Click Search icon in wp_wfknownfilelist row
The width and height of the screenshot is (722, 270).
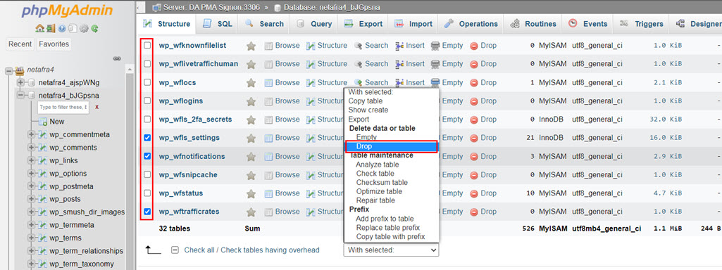coord(359,46)
